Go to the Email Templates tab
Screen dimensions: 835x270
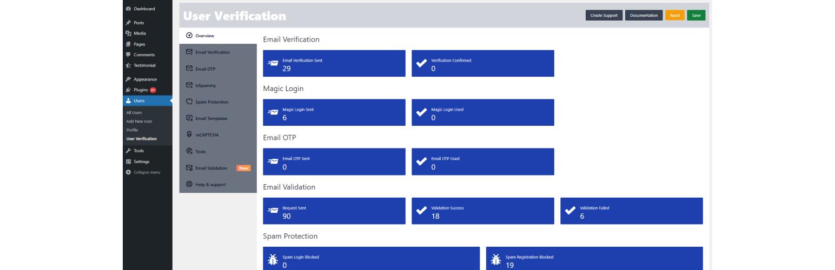coord(218,118)
